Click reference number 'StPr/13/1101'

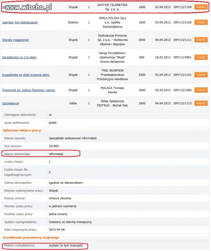coord(182,75)
